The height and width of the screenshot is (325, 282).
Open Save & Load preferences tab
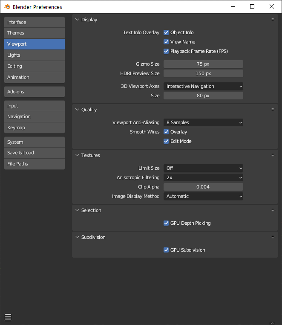[x=35, y=153]
